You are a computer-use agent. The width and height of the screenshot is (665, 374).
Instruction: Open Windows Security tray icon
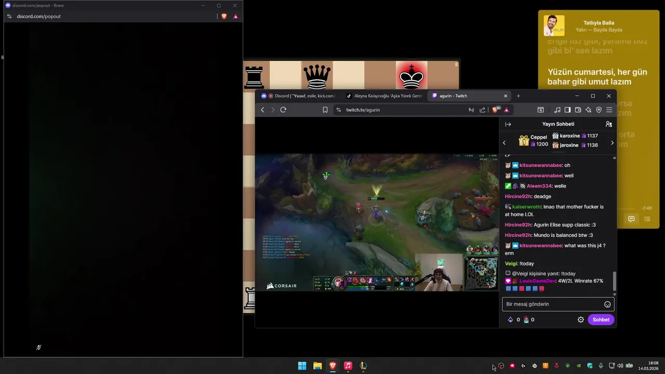pos(590,366)
